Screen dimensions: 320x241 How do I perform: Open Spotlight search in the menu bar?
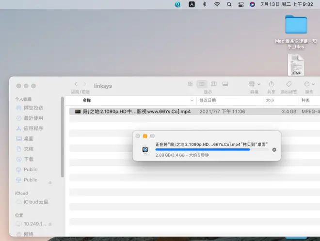tap(229, 4)
